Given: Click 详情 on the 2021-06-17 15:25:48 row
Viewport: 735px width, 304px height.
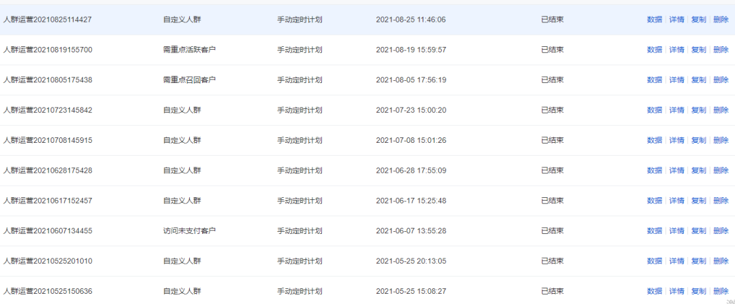Looking at the screenshot, I should click(676, 201).
